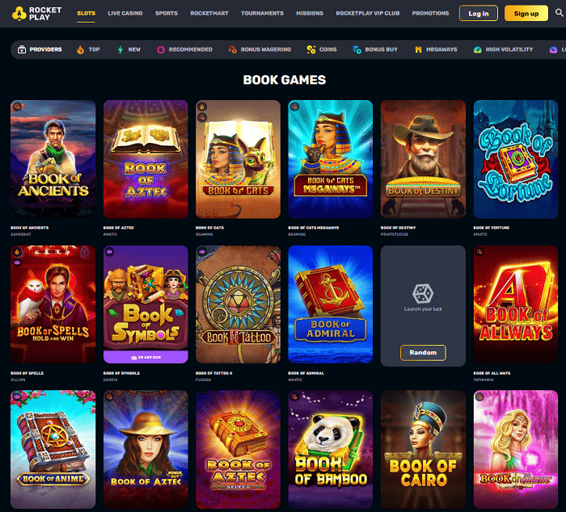The height and width of the screenshot is (512, 566).
Task: Open the Bonus Wagering category
Action: coord(260,49)
